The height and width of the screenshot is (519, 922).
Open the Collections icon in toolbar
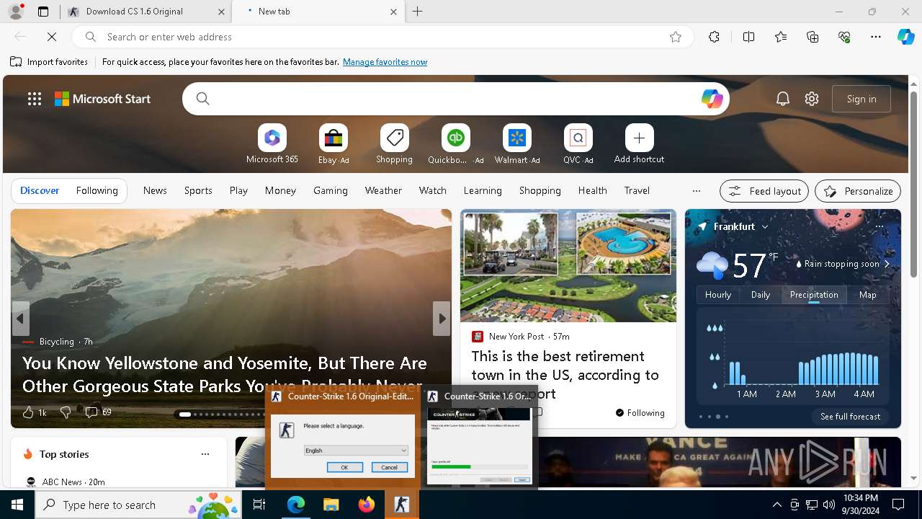(x=813, y=37)
